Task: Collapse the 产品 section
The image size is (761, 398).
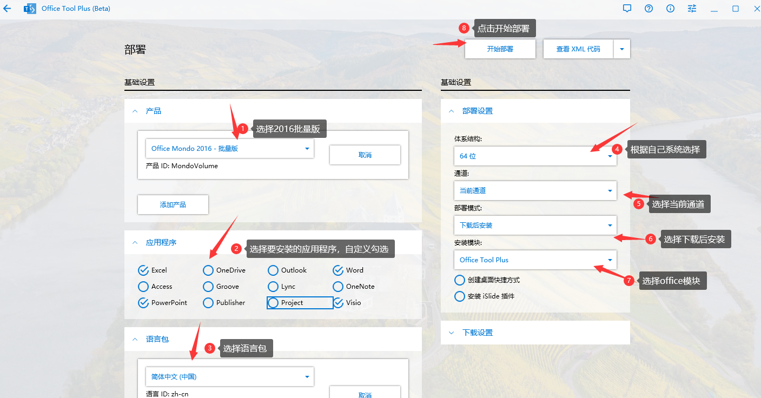Action: [135, 111]
